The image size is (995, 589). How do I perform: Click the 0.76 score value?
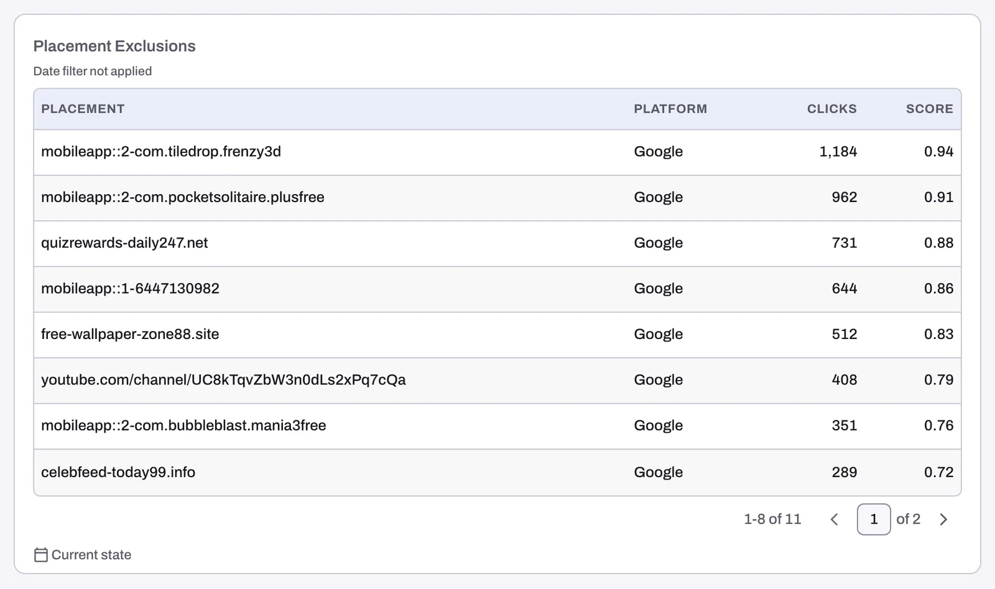pyautogui.click(x=938, y=426)
